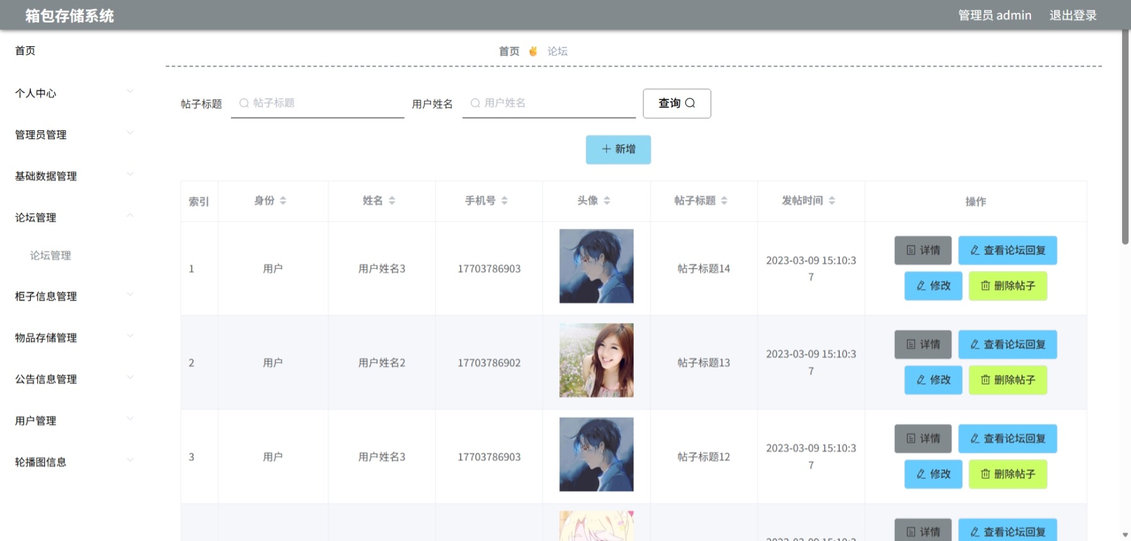
Task: Focus the 用户姓名 search input
Action: click(x=549, y=103)
